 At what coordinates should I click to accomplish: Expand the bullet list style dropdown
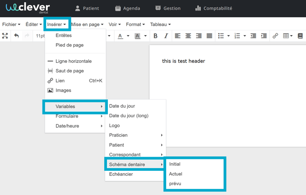tap(228, 36)
